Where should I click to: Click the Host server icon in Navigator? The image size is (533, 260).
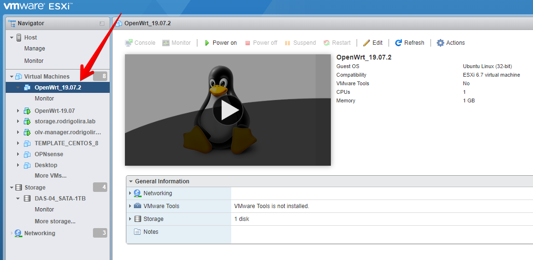pyautogui.click(x=19, y=38)
